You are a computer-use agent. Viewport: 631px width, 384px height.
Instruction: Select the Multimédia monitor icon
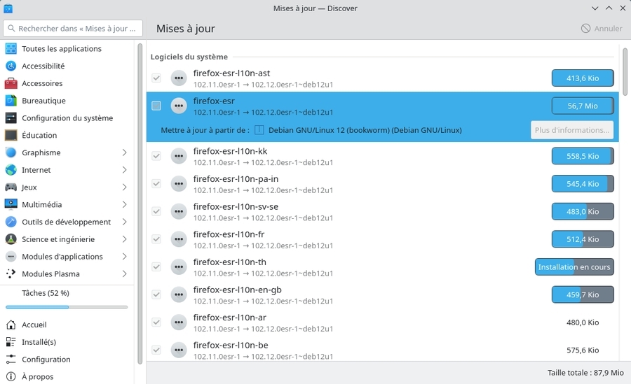(11, 204)
